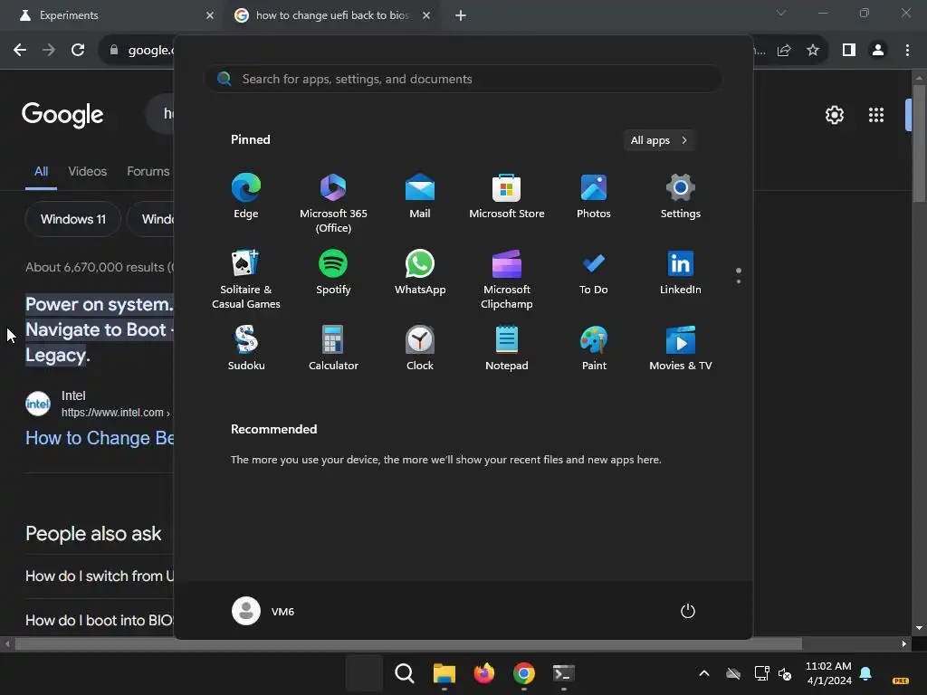Open the Calculator app

click(x=333, y=348)
